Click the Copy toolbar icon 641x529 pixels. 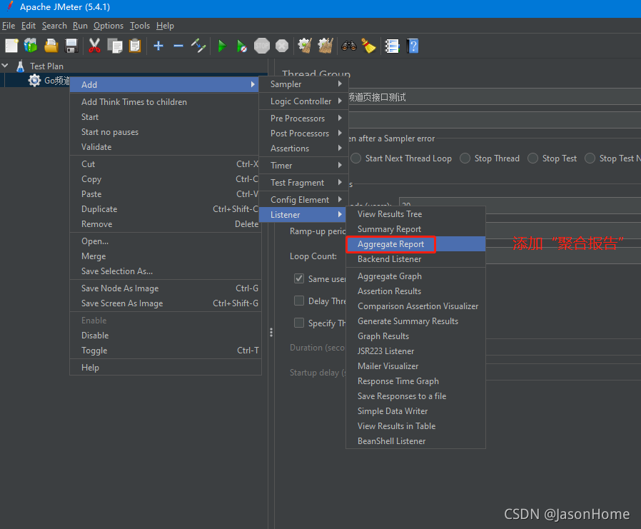tap(115, 46)
